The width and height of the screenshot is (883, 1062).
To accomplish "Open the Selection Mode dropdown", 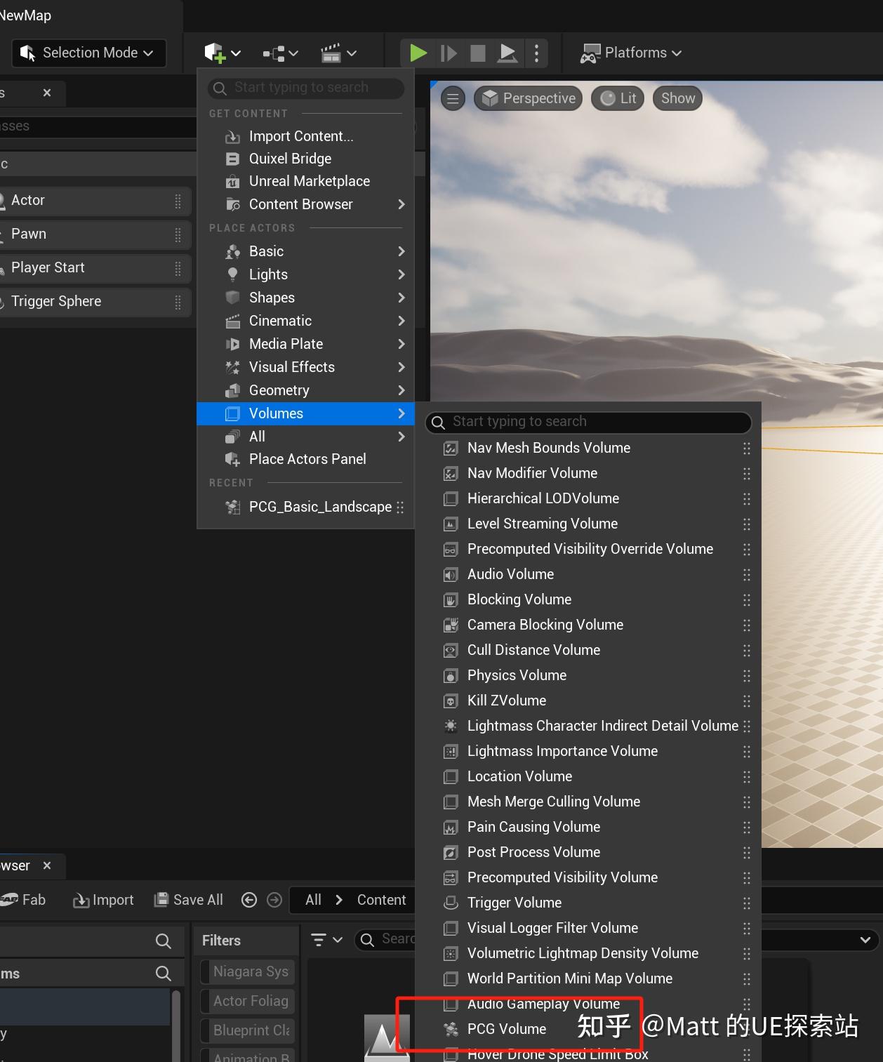I will (88, 53).
